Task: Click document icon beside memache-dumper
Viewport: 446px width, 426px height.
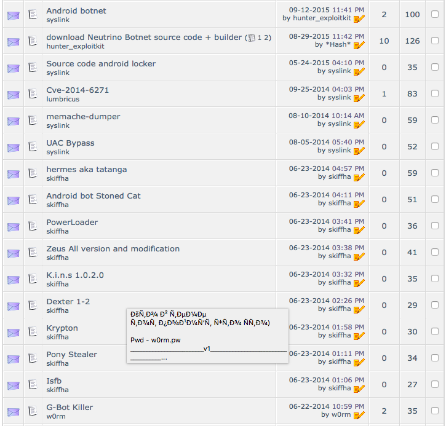Action: pyautogui.click(x=33, y=120)
